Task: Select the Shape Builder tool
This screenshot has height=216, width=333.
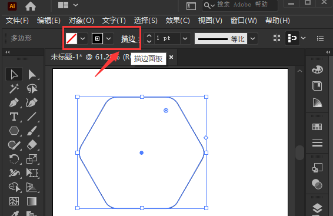Action: coord(14,187)
